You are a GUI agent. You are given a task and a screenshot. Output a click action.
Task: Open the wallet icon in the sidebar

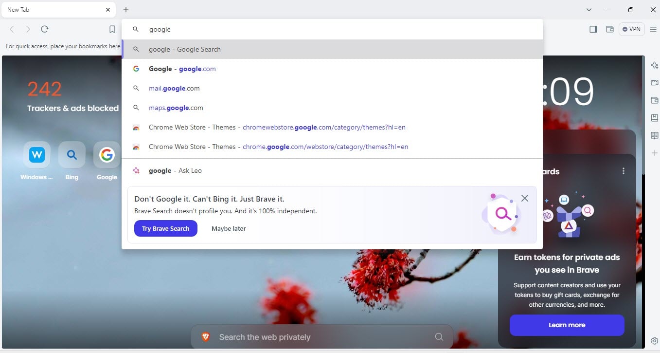click(655, 100)
